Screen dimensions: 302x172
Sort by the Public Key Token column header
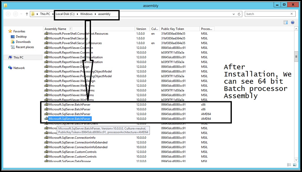(x=172, y=29)
